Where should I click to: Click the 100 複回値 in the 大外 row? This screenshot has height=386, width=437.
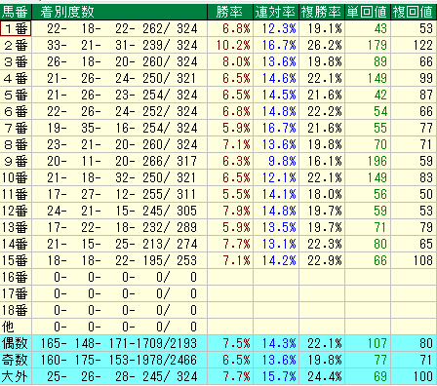(422, 376)
